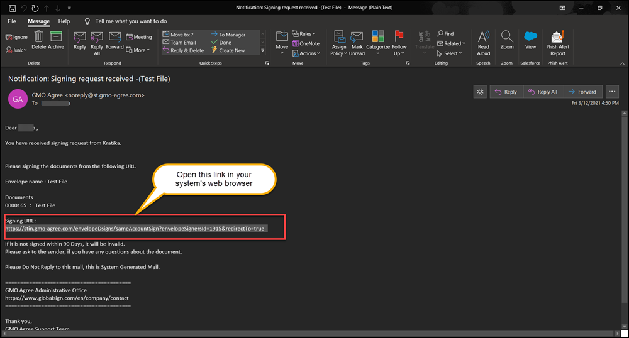Toggle the sun brightness button in message header
The image size is (629, 338).
point(480,92)
